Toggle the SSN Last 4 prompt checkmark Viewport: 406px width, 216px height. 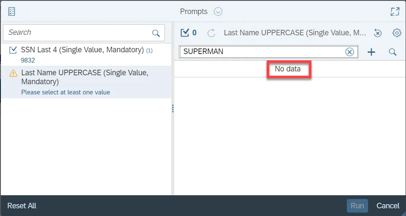point(13,50)
